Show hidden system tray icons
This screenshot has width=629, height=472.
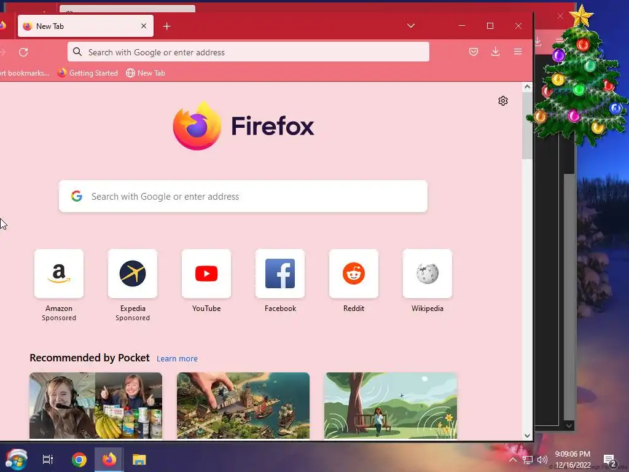(513, 460)
